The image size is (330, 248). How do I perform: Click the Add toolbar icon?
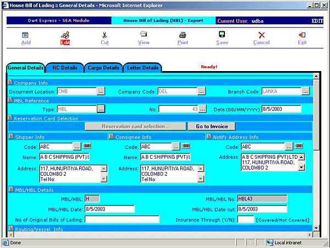point(25,35)
